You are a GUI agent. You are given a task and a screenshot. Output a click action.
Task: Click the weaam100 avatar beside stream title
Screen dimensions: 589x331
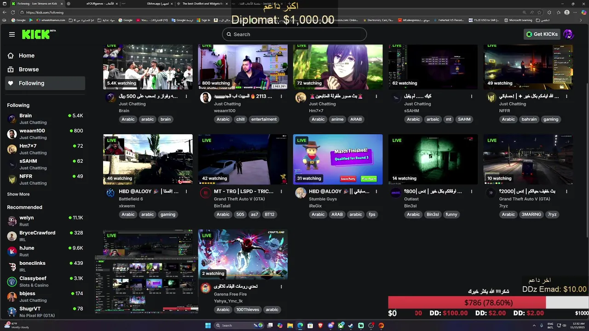(205, 97)
